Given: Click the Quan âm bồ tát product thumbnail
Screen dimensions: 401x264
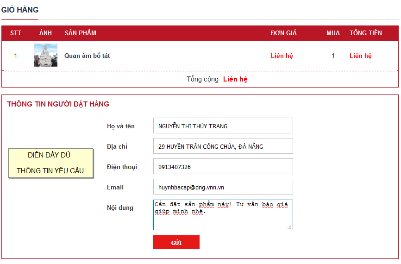Looking at the screenshot, I should pyautogui.click(x=46, y=56).
